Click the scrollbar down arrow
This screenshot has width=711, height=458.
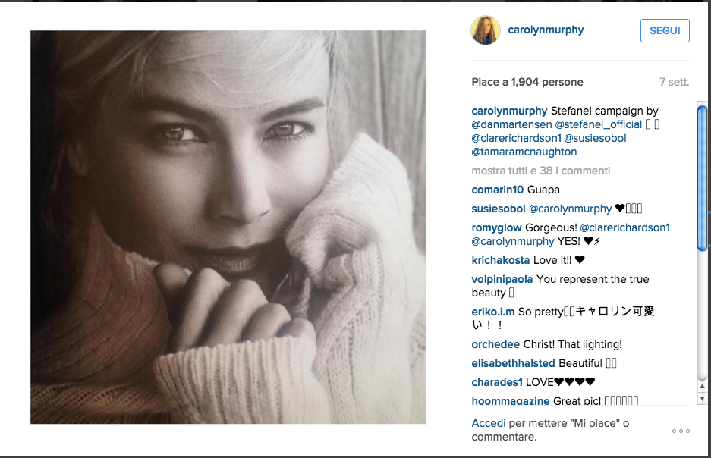pyautogui.click(x=702, y=399)
